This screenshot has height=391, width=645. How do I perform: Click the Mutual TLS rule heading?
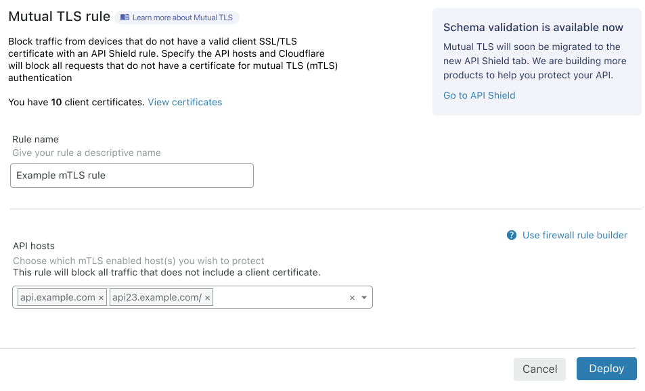point(59,16)
